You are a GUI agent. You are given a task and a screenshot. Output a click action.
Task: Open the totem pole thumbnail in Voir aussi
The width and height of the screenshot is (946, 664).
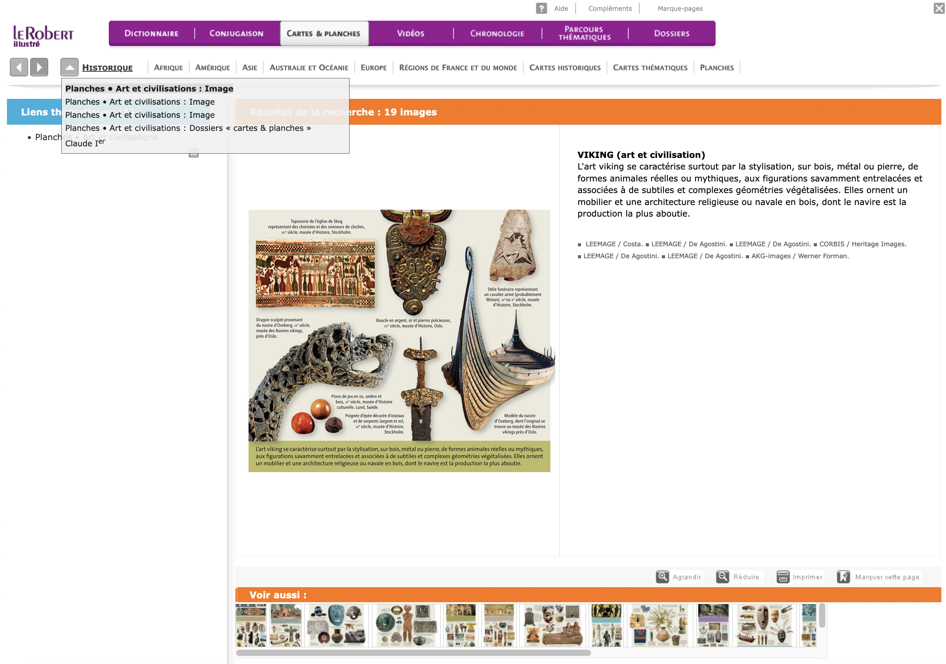click(285, 625)
